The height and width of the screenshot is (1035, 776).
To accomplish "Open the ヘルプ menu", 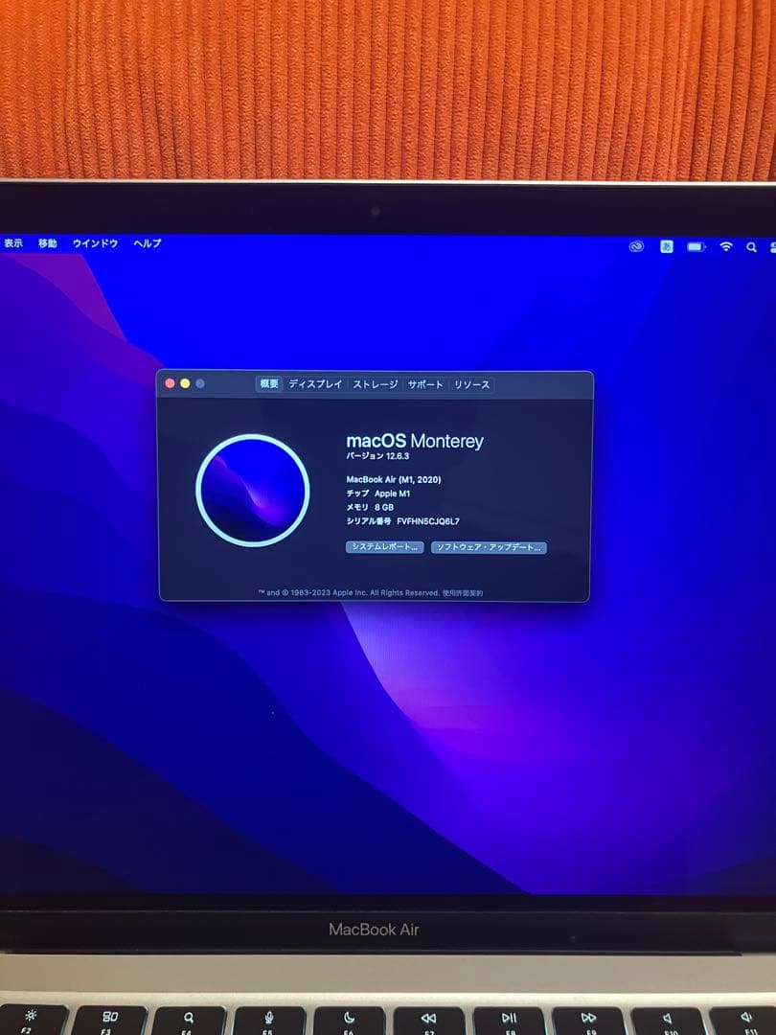I will (148, 243).
